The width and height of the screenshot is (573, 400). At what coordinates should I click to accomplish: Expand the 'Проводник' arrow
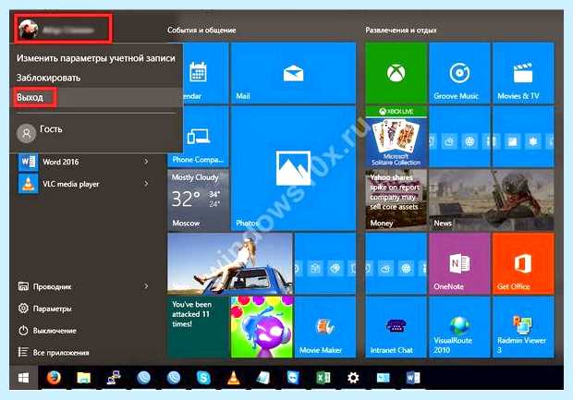[x=146, y=286]
